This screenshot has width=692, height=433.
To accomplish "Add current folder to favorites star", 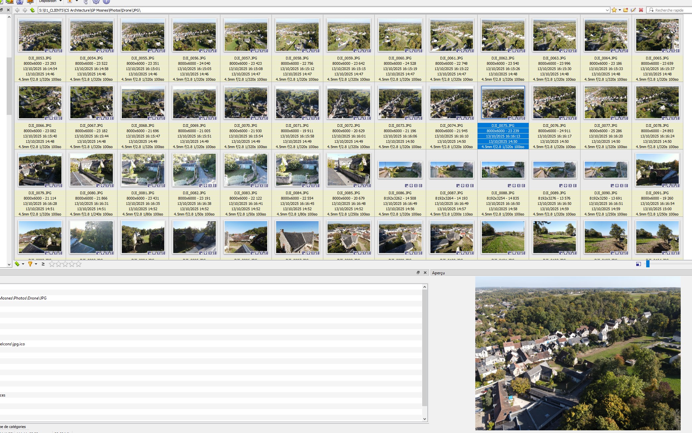I will pos(614,10).
